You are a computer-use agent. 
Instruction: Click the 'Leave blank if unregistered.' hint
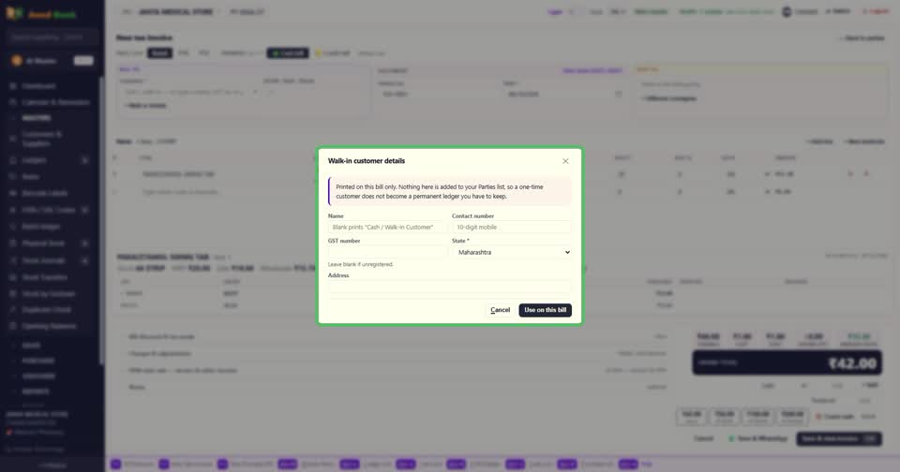[360, 264]
